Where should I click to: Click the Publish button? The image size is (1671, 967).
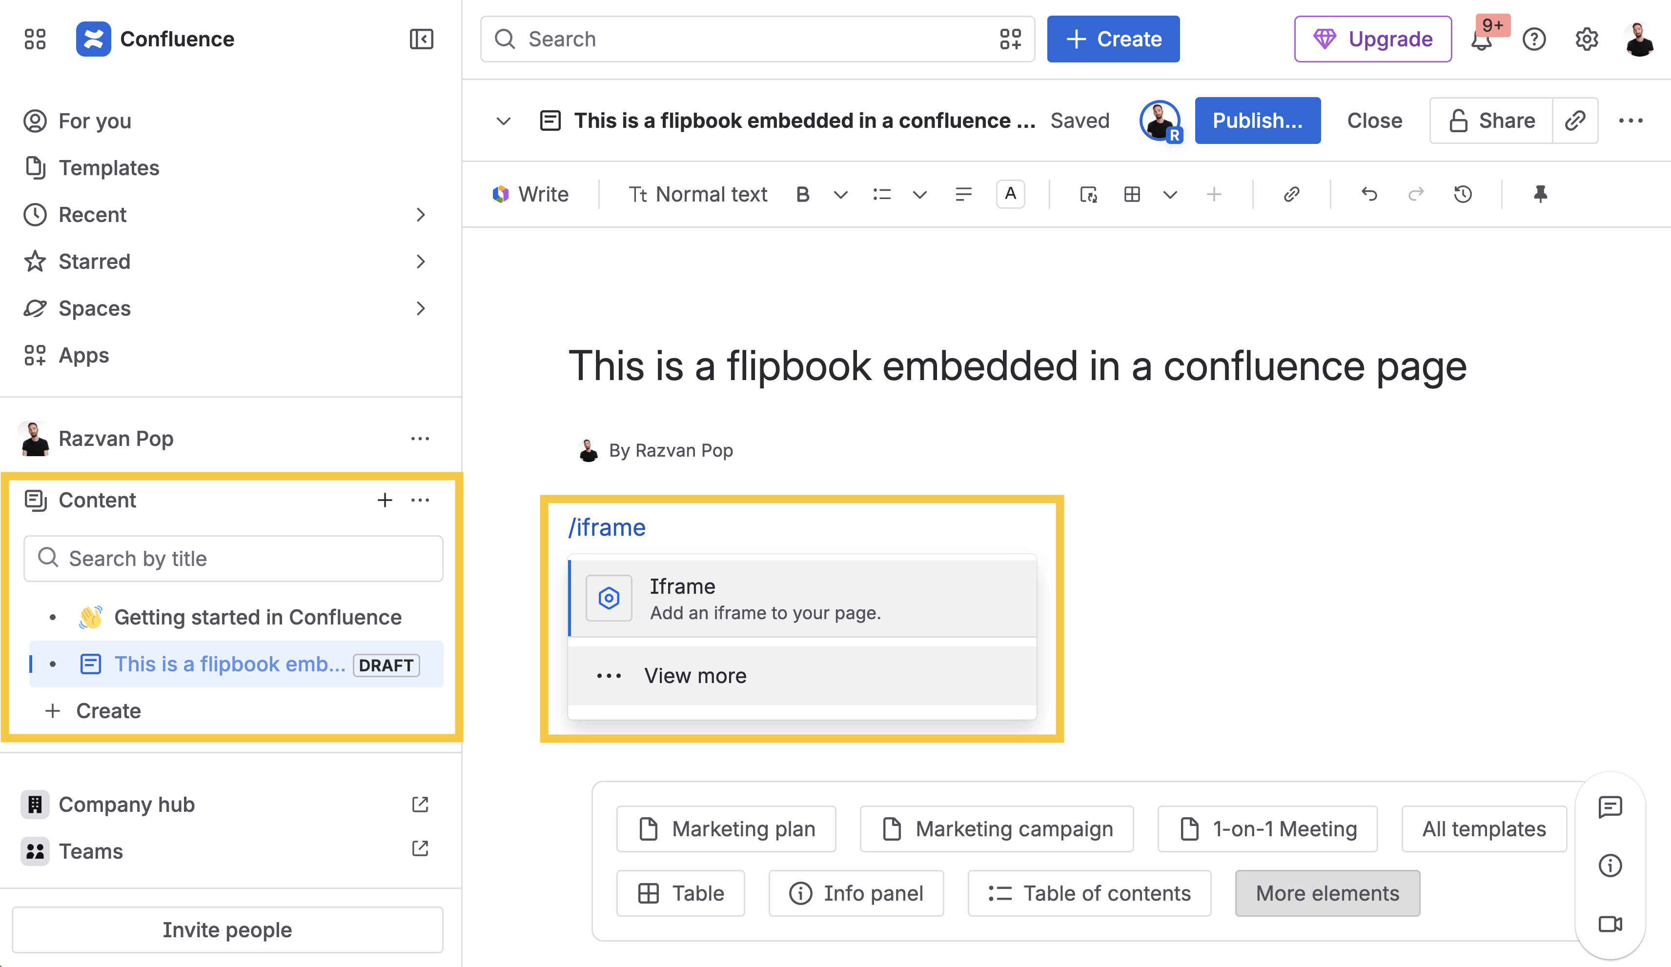[x=1257, y=121]
